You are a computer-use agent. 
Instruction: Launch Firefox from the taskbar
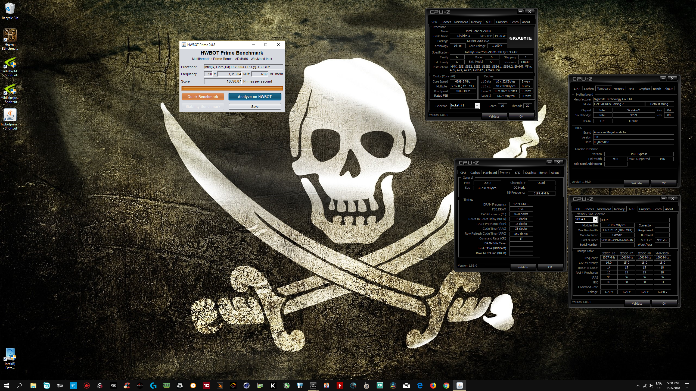click(433, 386)
